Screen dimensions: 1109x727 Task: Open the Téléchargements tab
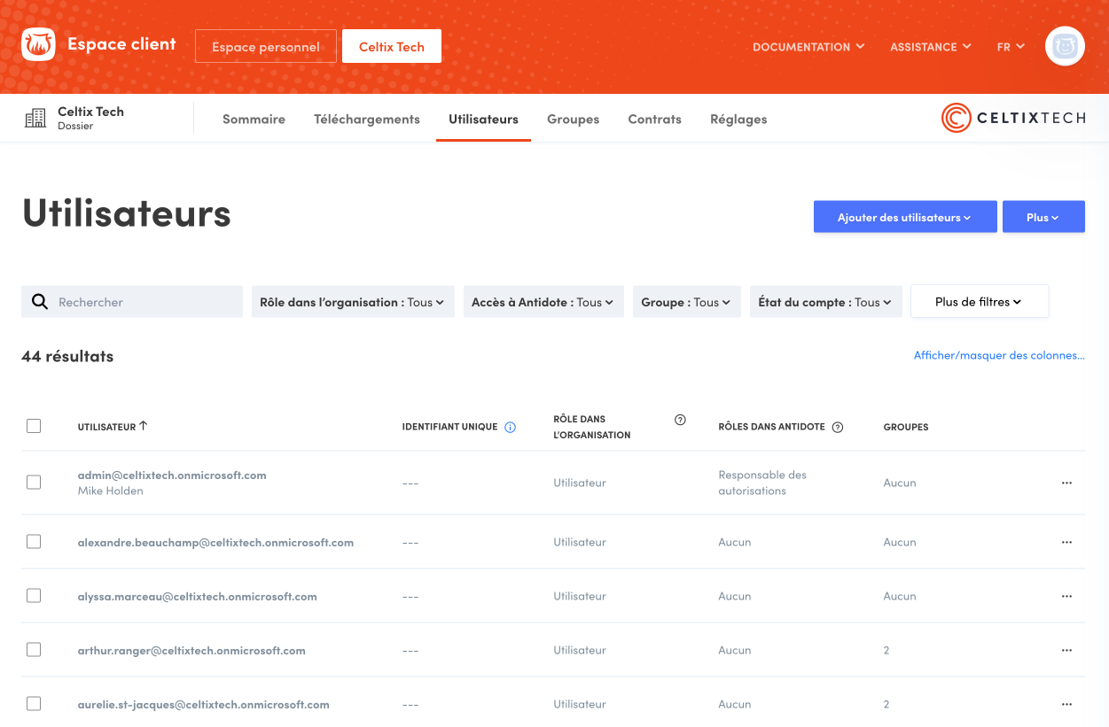[366, 119]
